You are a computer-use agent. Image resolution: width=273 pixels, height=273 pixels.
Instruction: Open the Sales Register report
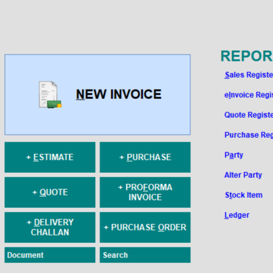tap(249, 75)
